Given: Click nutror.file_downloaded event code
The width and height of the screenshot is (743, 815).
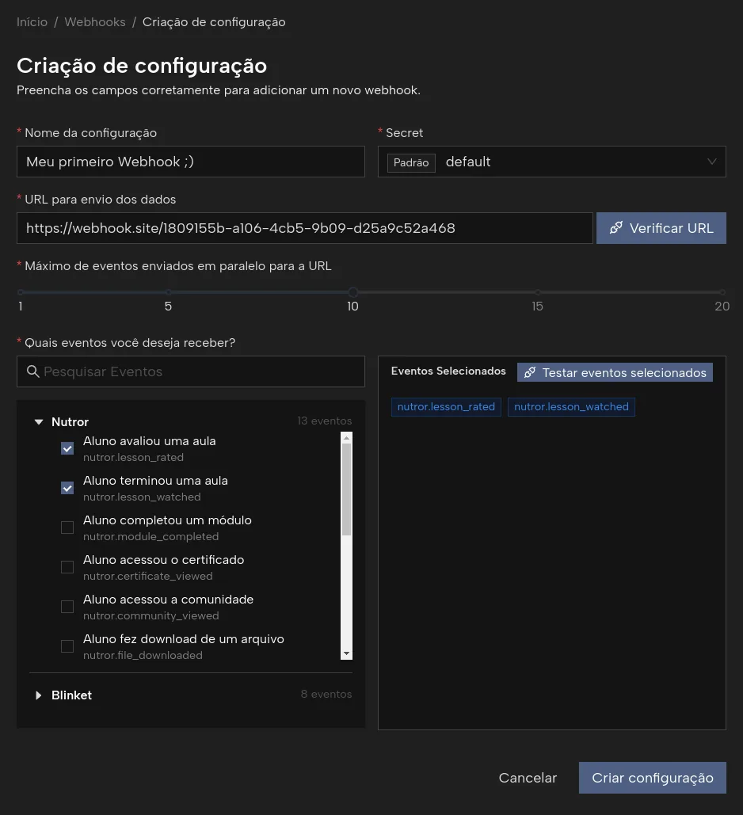Looking at the screenshot, I should point(143,655).
